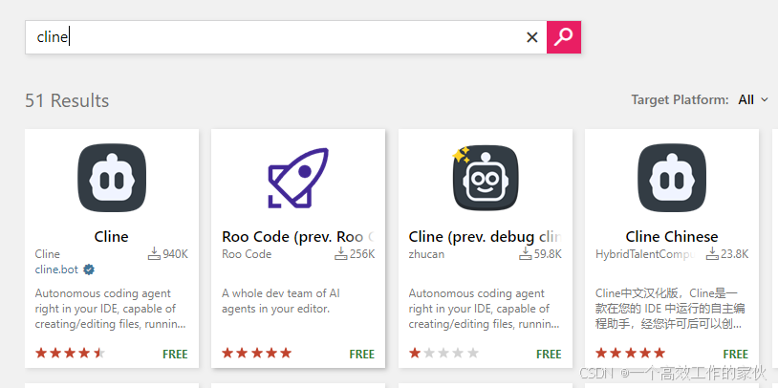The image size is (778, 388).
Task: Click the magenta search magnifier button
Action: pos(564,37)
